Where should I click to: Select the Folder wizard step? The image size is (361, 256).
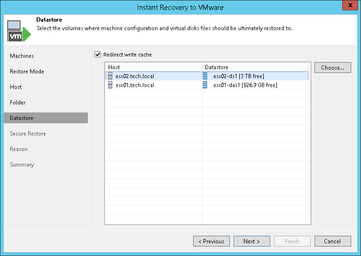click(x=18, y=103)
